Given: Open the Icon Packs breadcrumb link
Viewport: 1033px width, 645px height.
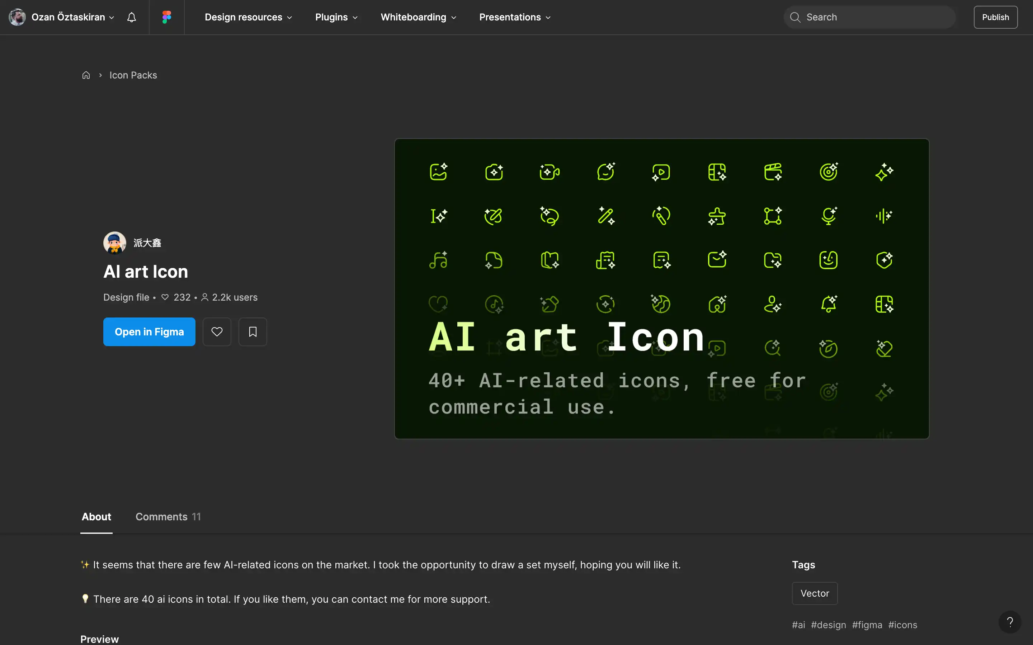Looking at the screenshot, I should tap(133, 75).
